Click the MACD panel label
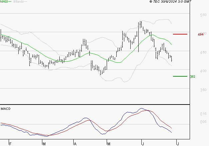209x146 pixels. click(x=6, y=109)
